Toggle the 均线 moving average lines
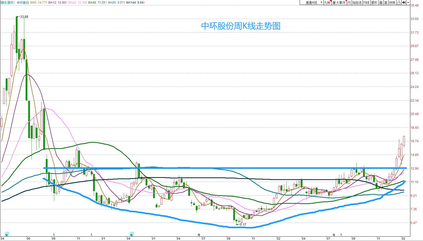This screenshot has width=423, height=241. [366, 3]
